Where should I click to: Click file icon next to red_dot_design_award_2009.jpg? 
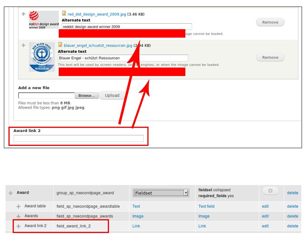pyautogui.click(x=64, y=14)
